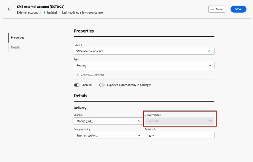253x162 pixels.
Task: Click the Channel dropdown chevron icon
Action: point(139,121)
